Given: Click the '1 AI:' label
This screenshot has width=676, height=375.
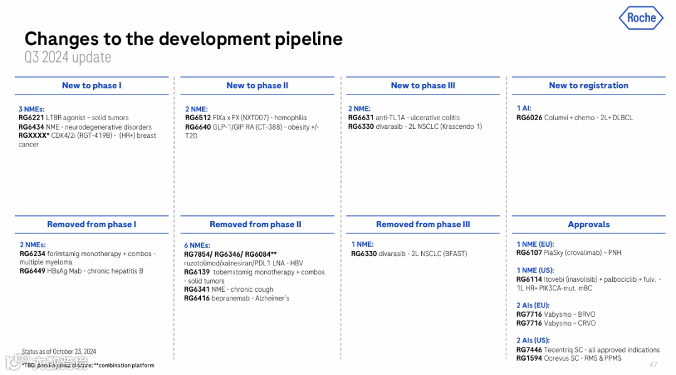Looking at the screenshot, I should point(524,108).
